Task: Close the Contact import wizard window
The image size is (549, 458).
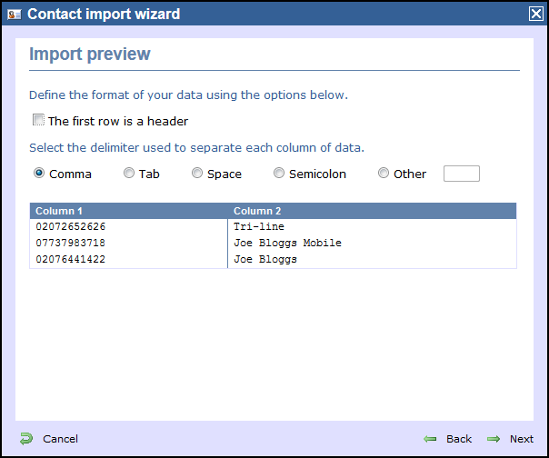Action: pyautogui.click(x=536, y=14)
